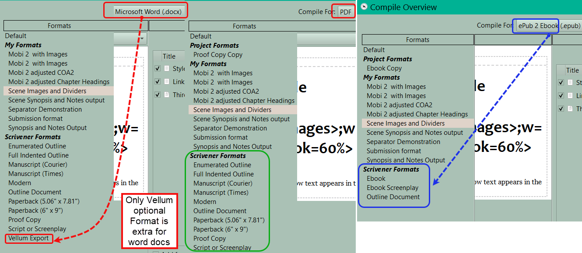Select Script or Screenplay in Word panel

tap(37, 229)
